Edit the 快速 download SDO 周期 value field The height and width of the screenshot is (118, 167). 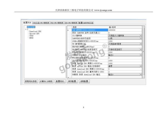(125, 69)
